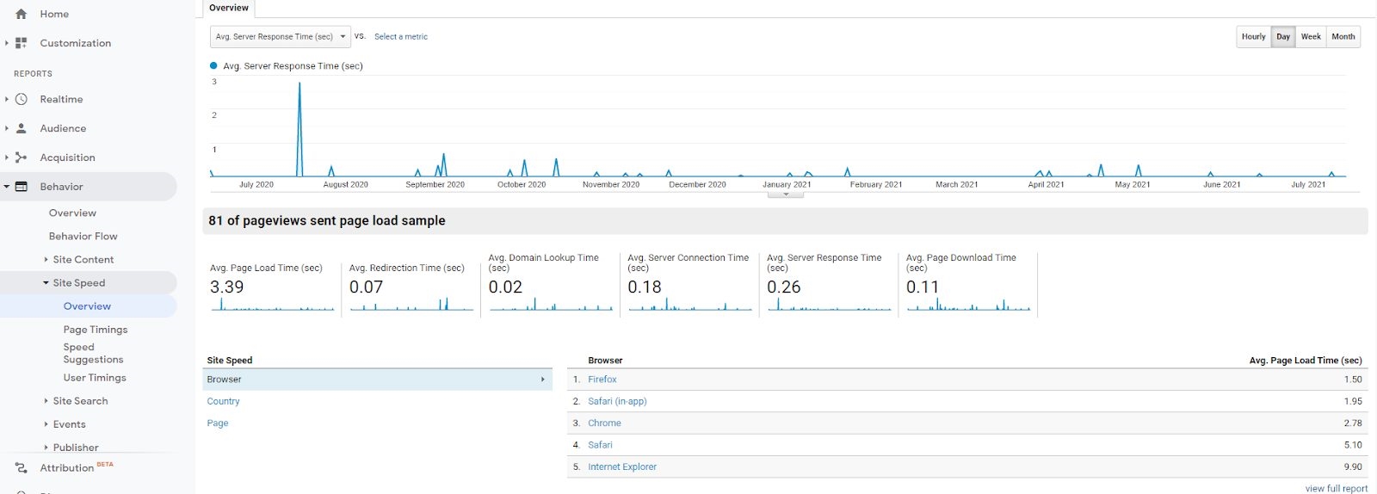Switch chart granularity to Hourly
This screenshot has height=494, width=1377.
point(1253,36)
